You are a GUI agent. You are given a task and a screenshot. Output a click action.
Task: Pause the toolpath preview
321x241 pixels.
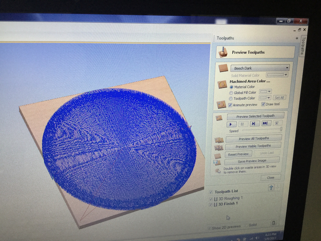pos(243,124)
